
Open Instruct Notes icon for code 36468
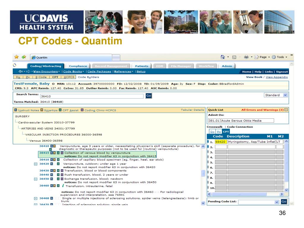pyautogui.click(x=52, y=198)
